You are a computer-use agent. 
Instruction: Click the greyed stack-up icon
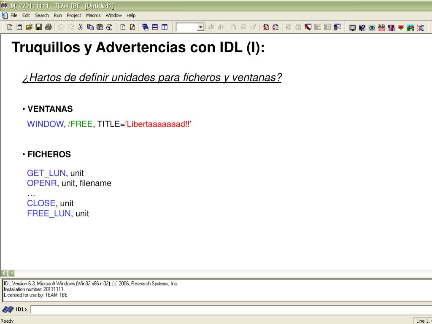pos(318,27)
